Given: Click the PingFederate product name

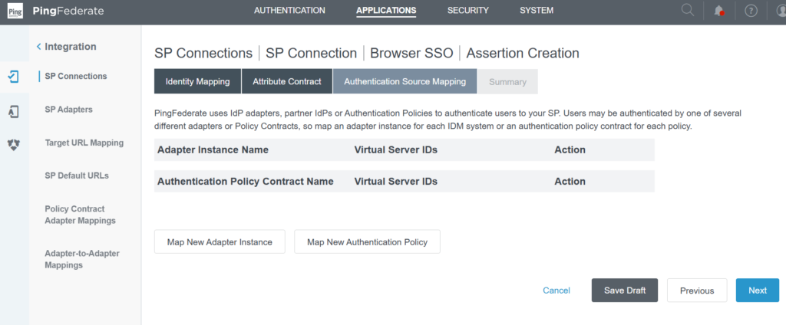Looking at the screenshot, I should tap(68, 11).
